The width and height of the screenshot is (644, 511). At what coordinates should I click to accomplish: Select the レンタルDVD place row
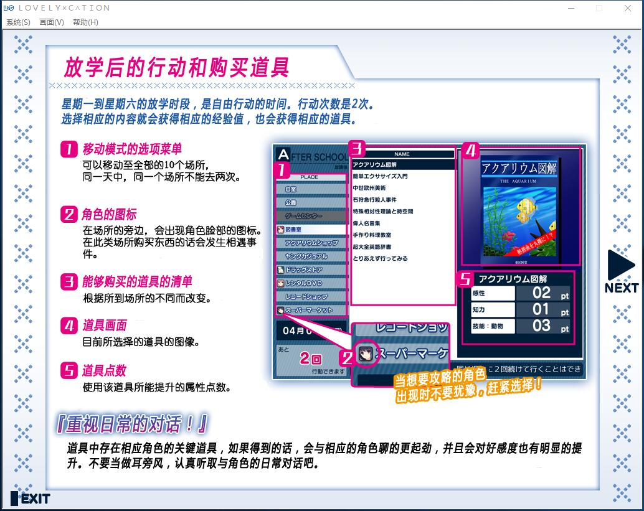click(312, 283)
